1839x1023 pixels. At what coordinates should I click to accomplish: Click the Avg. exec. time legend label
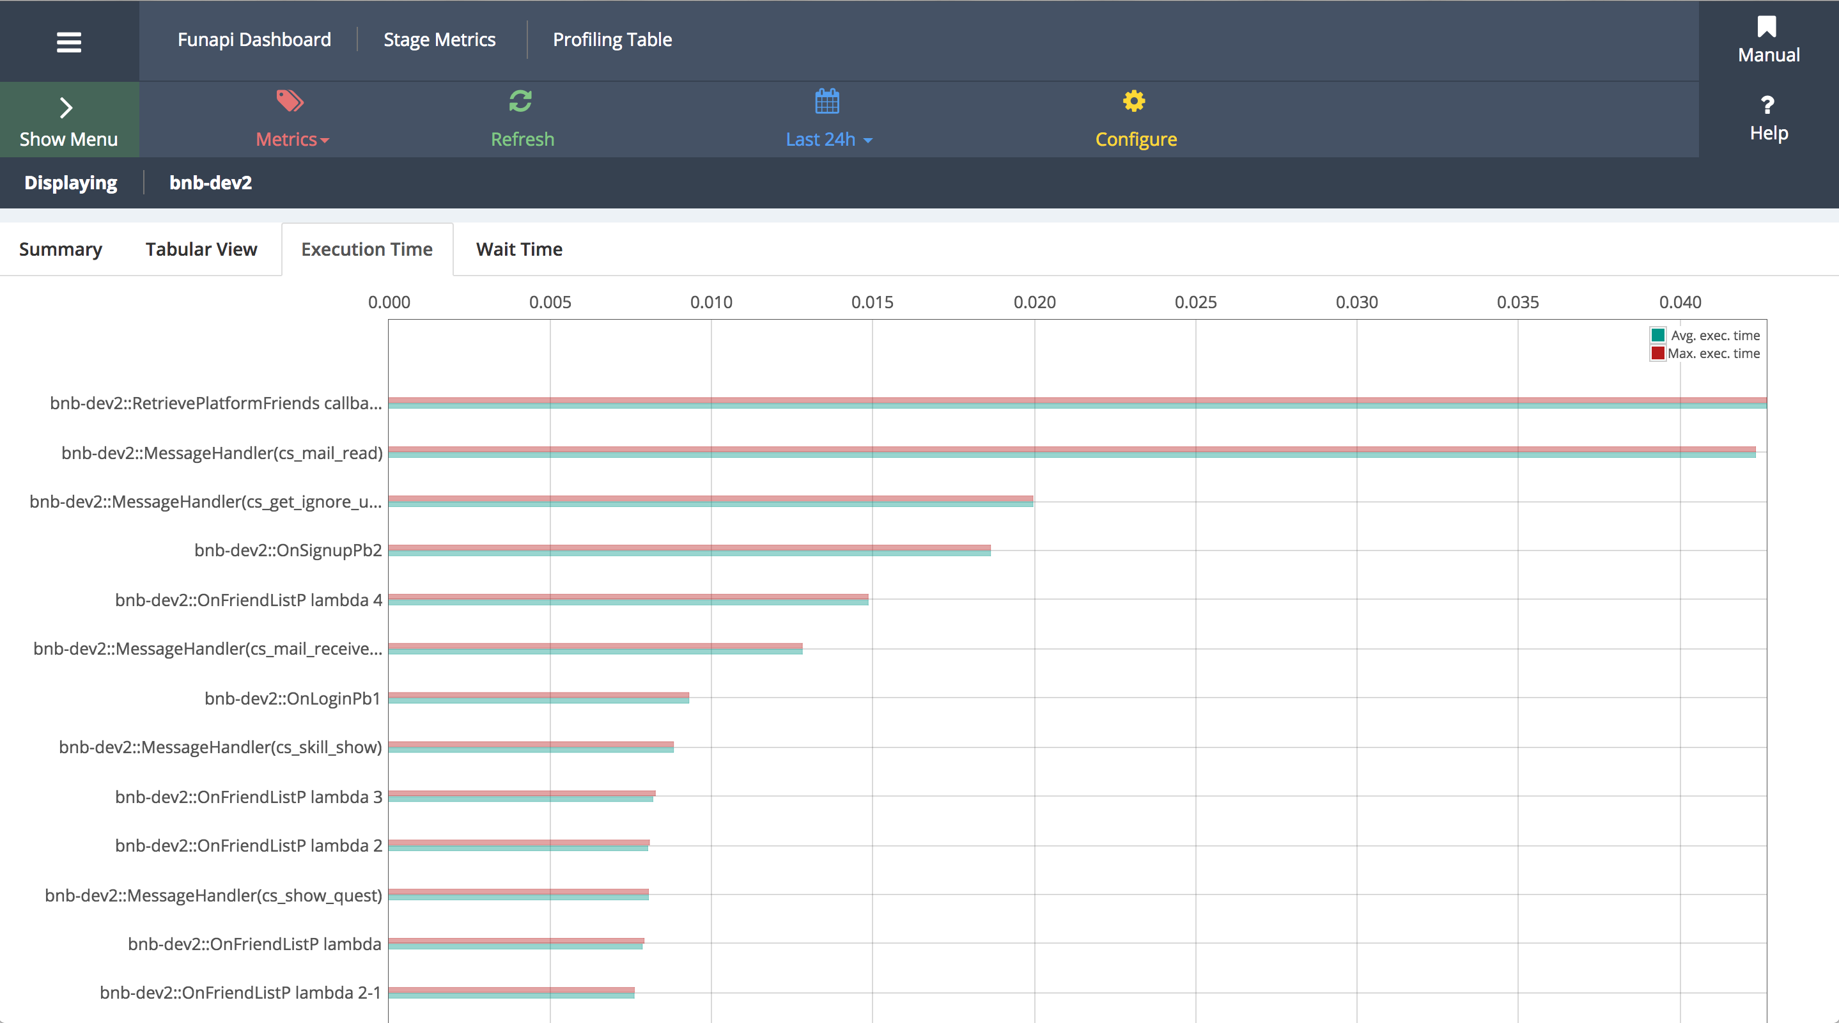coord(1715,336)
